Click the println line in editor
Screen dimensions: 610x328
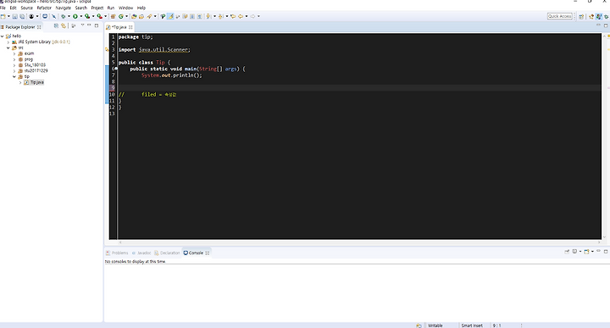tap(171, 75)
